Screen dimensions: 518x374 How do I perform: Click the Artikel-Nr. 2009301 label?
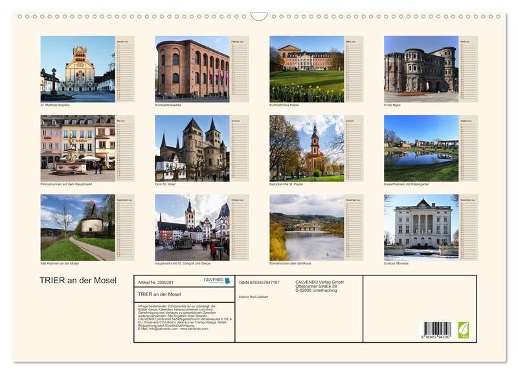click(x=155, y=283)
